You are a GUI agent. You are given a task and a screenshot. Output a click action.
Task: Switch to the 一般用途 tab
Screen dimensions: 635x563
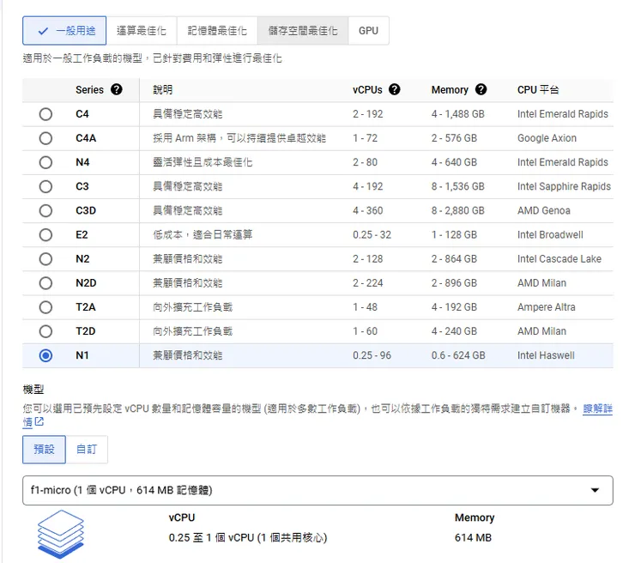click(65, 31)
